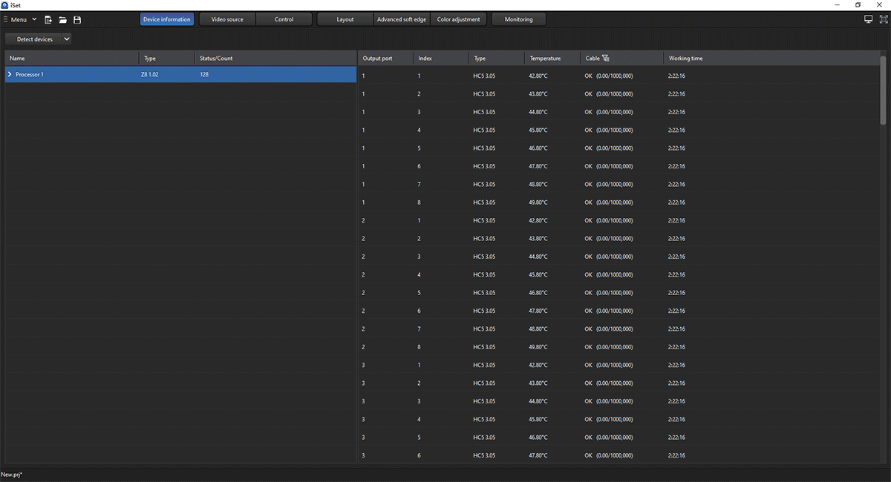This screenshot has width=891, height=482.
Task: Expand the Processor 1 tree row
Action: click(x=10, y=74)
